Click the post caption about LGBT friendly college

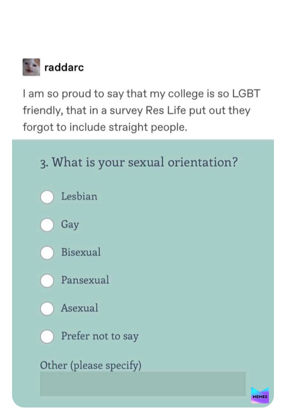pos(141,110)
